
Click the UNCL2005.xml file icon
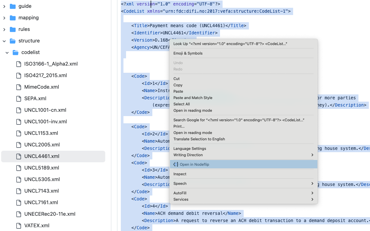click(x=18, y=145)
